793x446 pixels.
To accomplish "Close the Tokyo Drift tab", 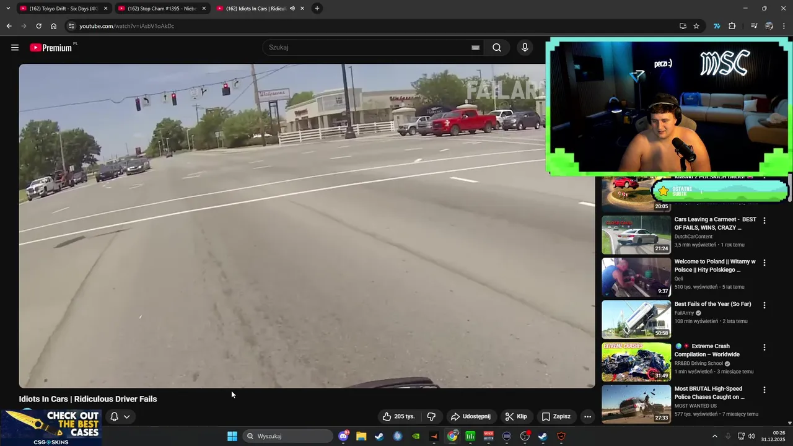I will coord(105,9).
